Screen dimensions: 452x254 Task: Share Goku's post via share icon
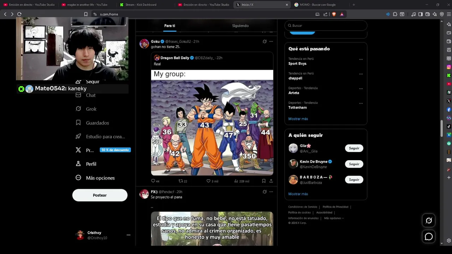(x=271, y=181)
